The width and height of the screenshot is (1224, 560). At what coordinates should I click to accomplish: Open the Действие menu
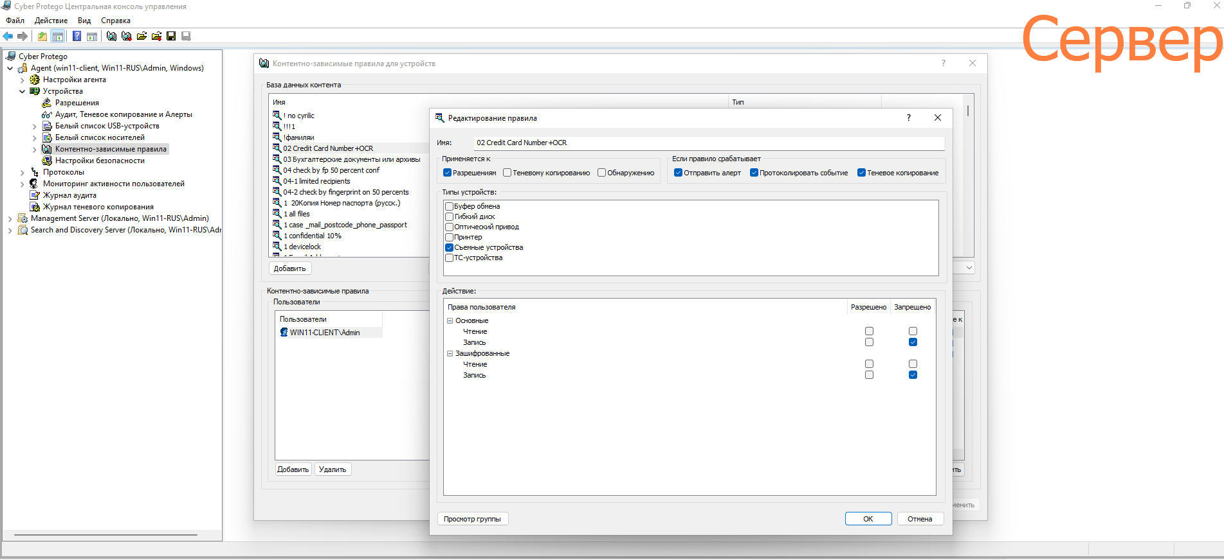pos(51,21)
